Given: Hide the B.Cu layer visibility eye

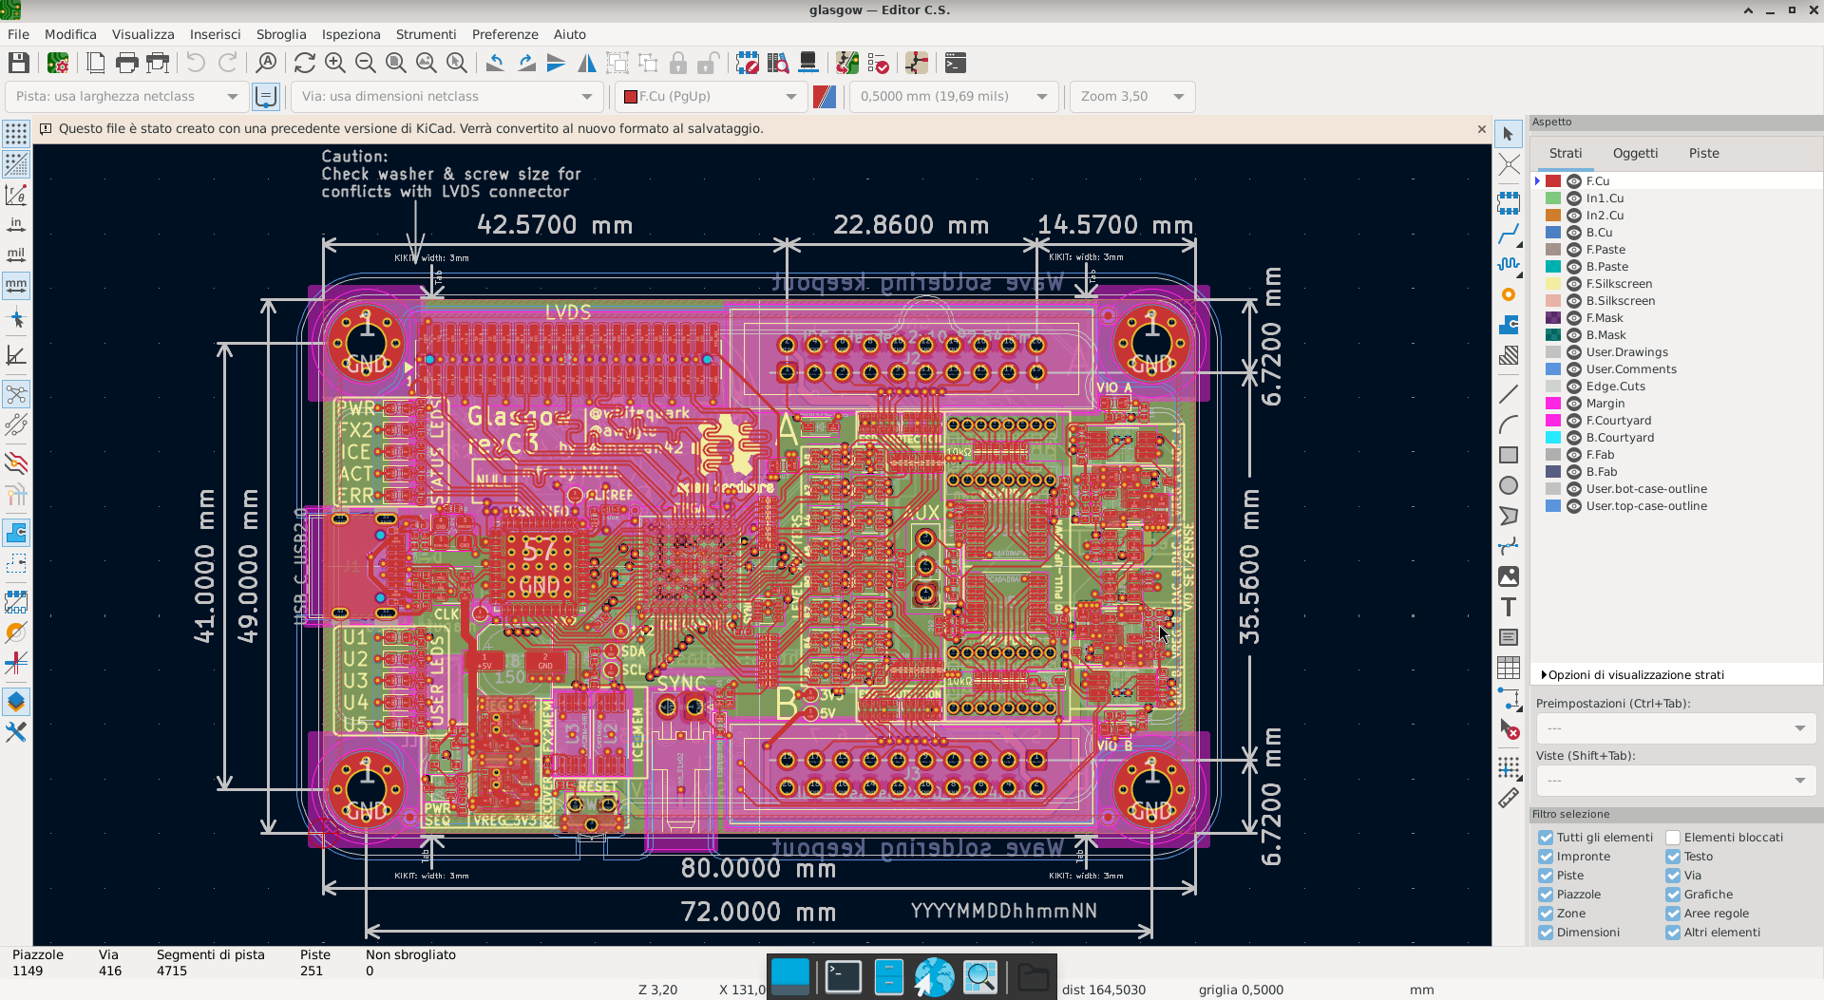Looking at the screenshot, I should tap(1574, 233).
